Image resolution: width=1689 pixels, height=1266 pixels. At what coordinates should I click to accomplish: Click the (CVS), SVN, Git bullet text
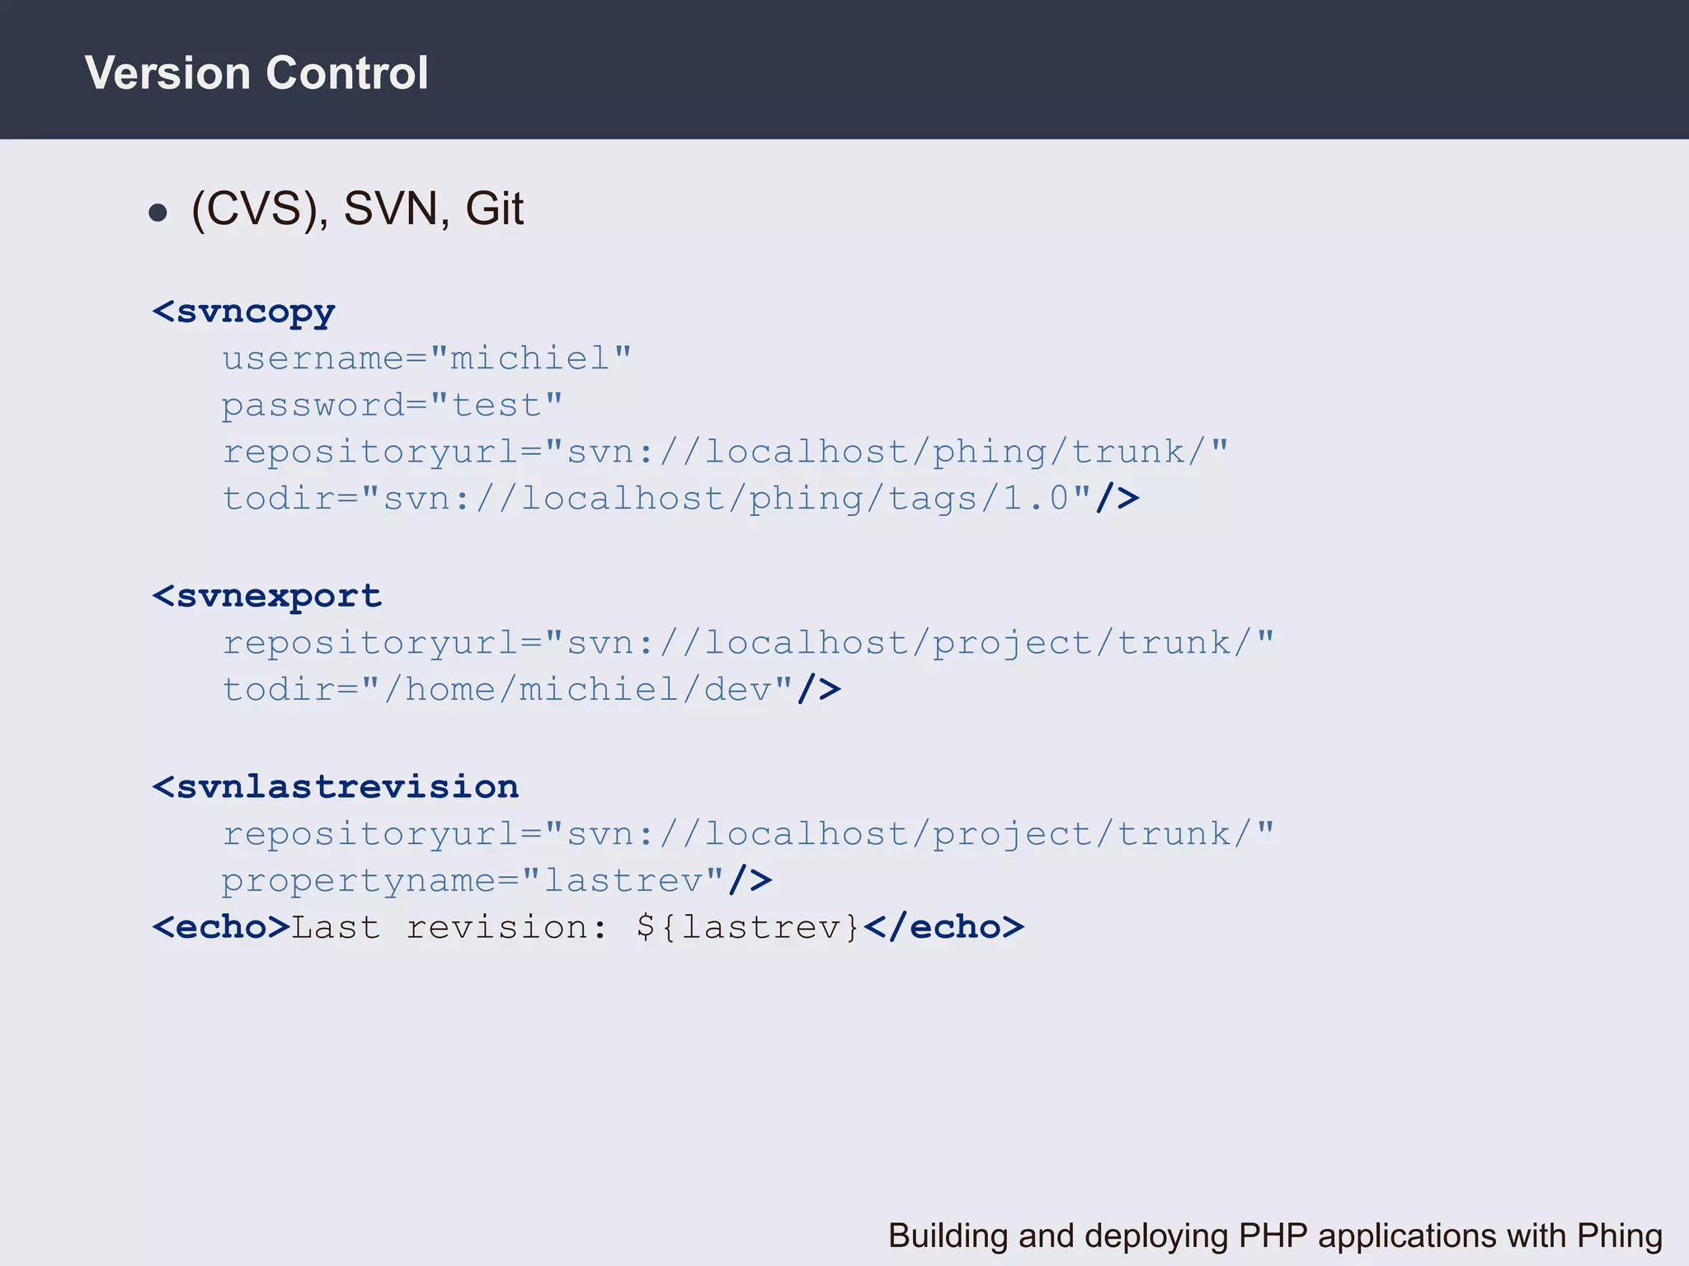[357, 209]
